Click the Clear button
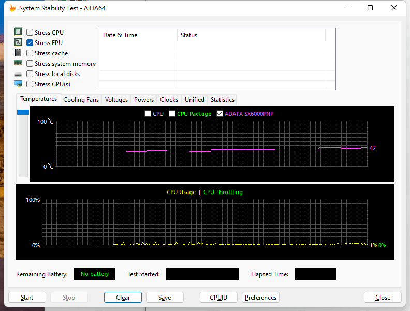 pyautogui.click(x=123, y=298)
